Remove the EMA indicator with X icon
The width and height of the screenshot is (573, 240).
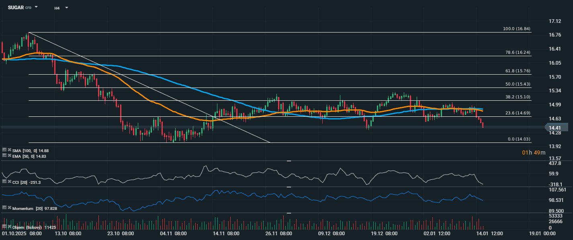[10, 155]
